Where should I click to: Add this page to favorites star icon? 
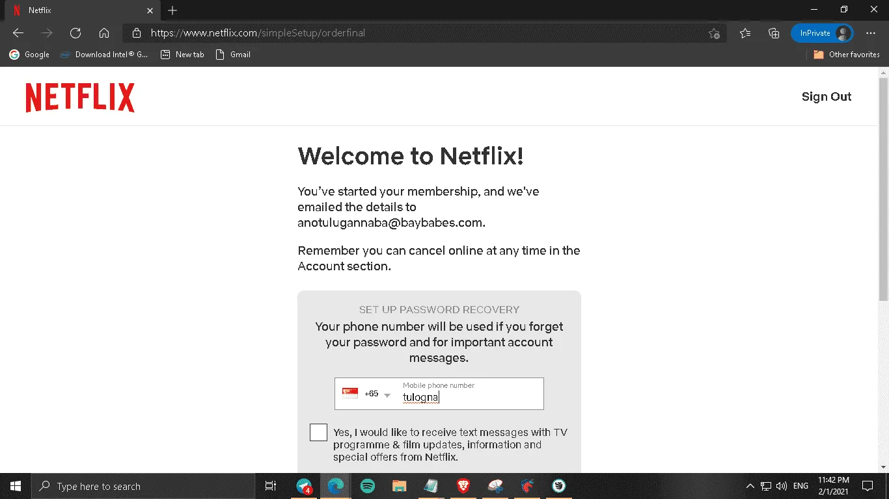coord(714,33)
